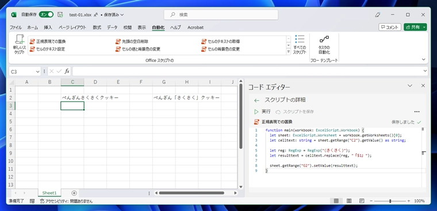Click the vertical scrollbar of the sheet
The height and width of the screenshot is (211, 437).
241,117
